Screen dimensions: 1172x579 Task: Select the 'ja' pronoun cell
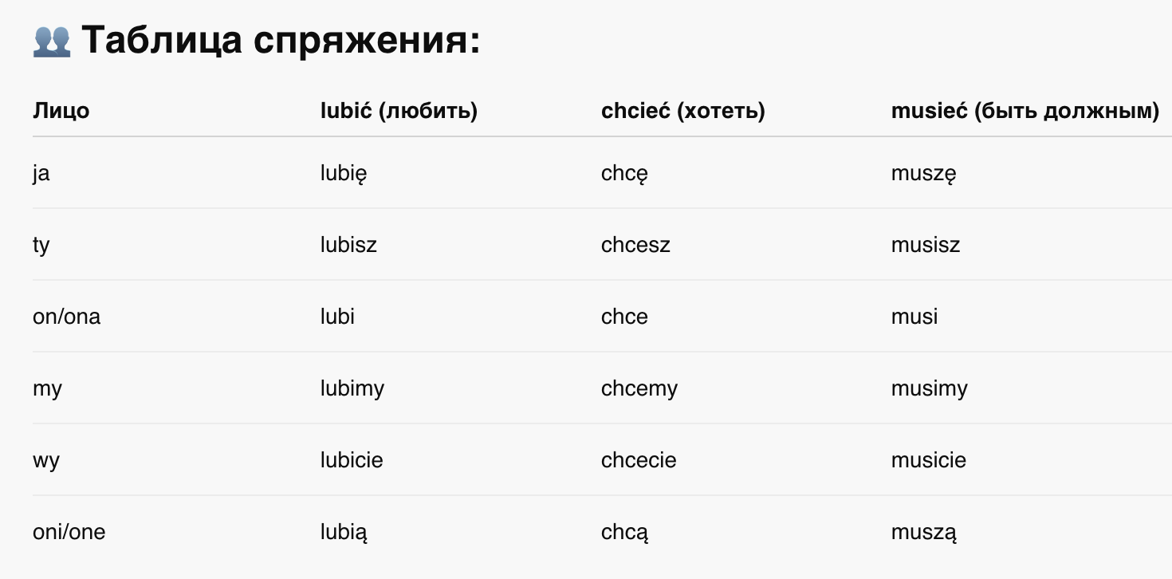[41, 173]
